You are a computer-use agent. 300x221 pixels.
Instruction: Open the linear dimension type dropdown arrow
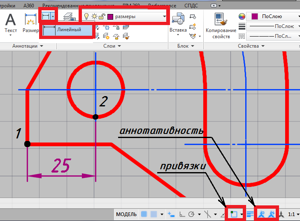pos(53,17)
